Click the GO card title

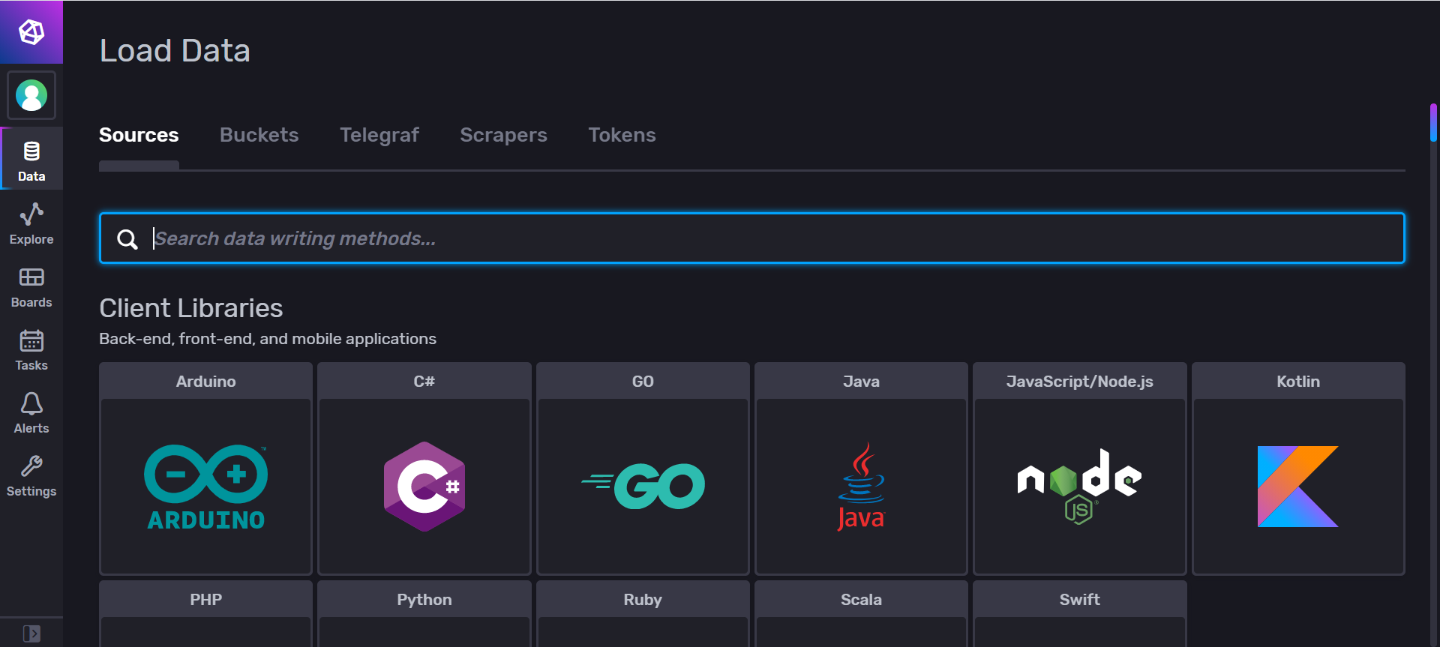pos(643,382)
